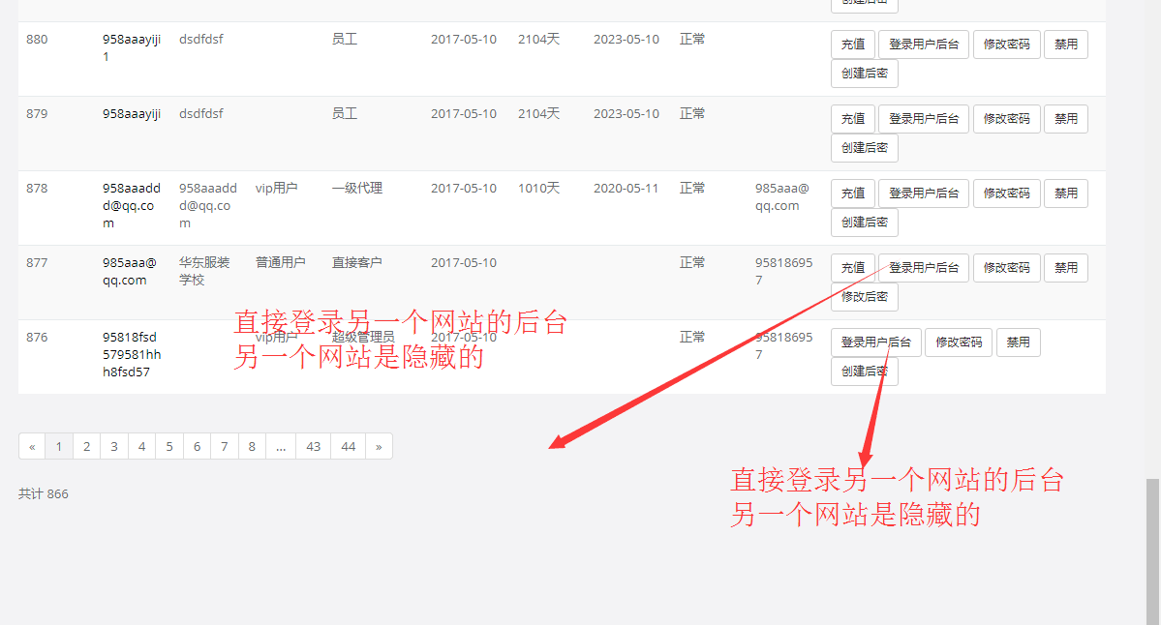The width and height of the screenshot is (1161, 625).
Task: Click 创建后密 for user 876
Action: (864, 372)
